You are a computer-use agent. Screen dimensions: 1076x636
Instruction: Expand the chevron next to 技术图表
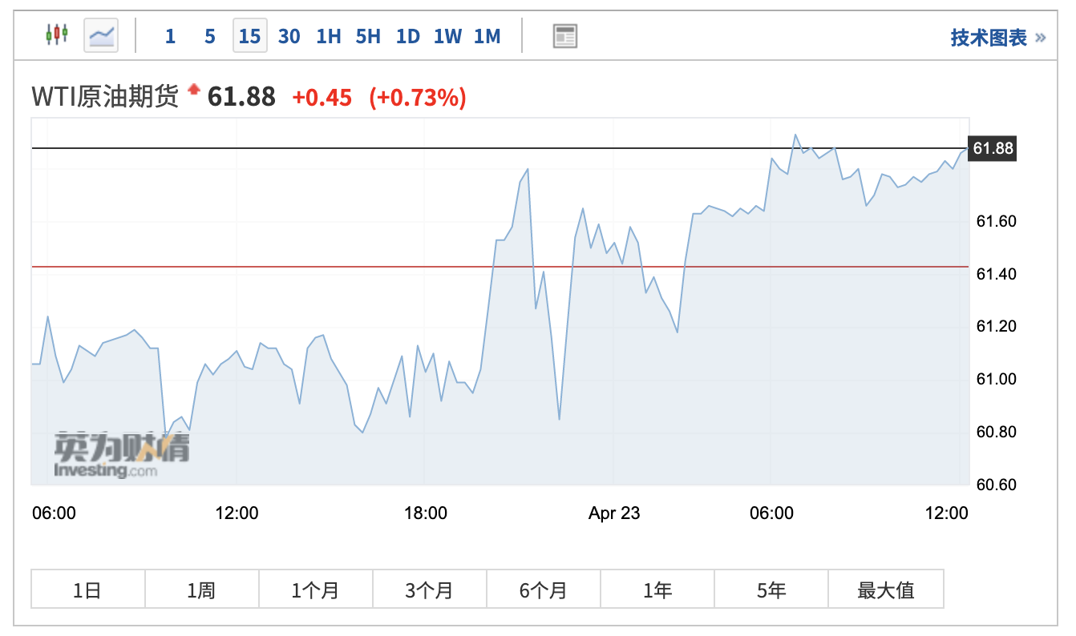click(1041, 37)
